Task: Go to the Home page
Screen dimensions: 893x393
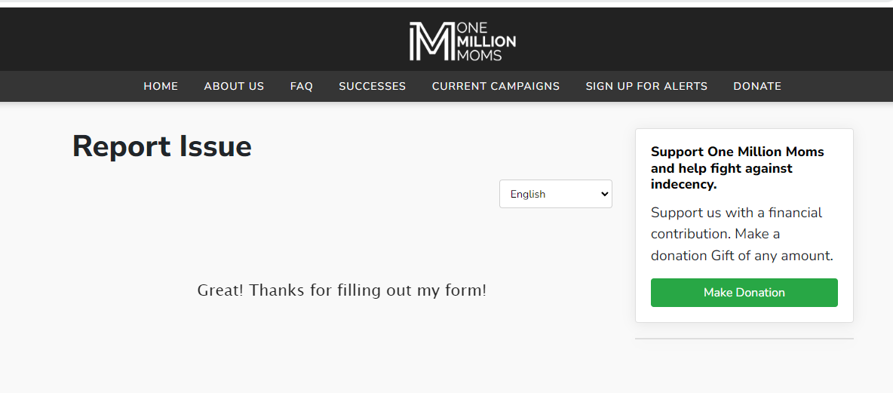Action: pos(161,86)
